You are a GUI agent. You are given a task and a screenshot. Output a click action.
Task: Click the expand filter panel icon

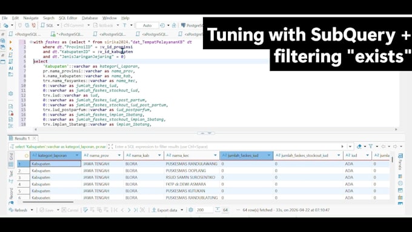click(x=111, y=147)
